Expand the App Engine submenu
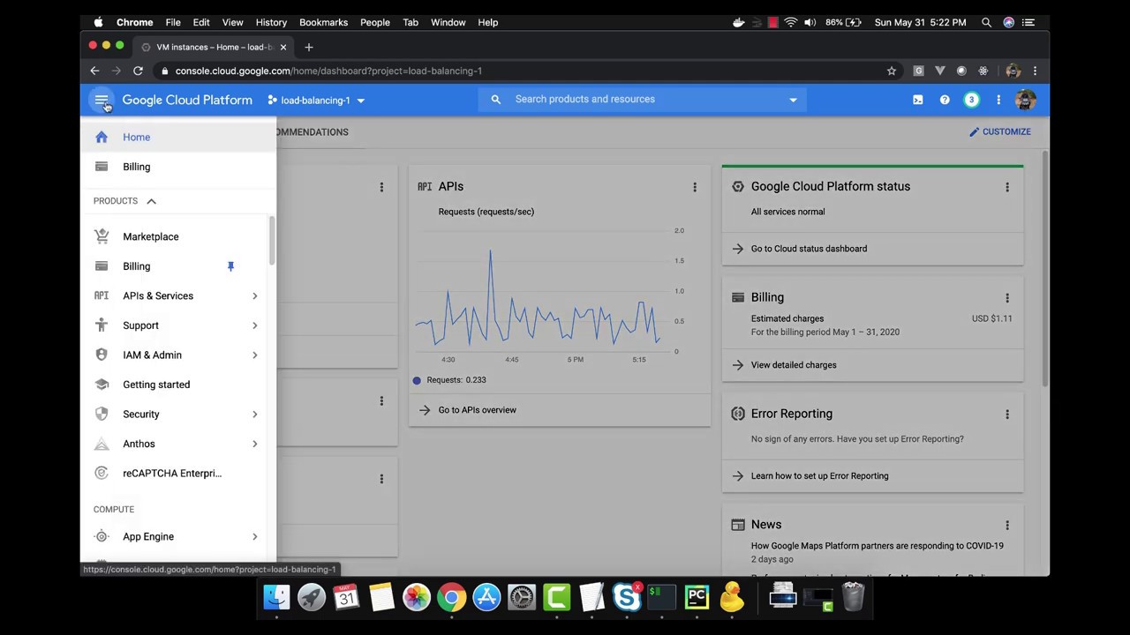Image resolution: width=1130 pixels, height=635 pixels. coord(255,537)
